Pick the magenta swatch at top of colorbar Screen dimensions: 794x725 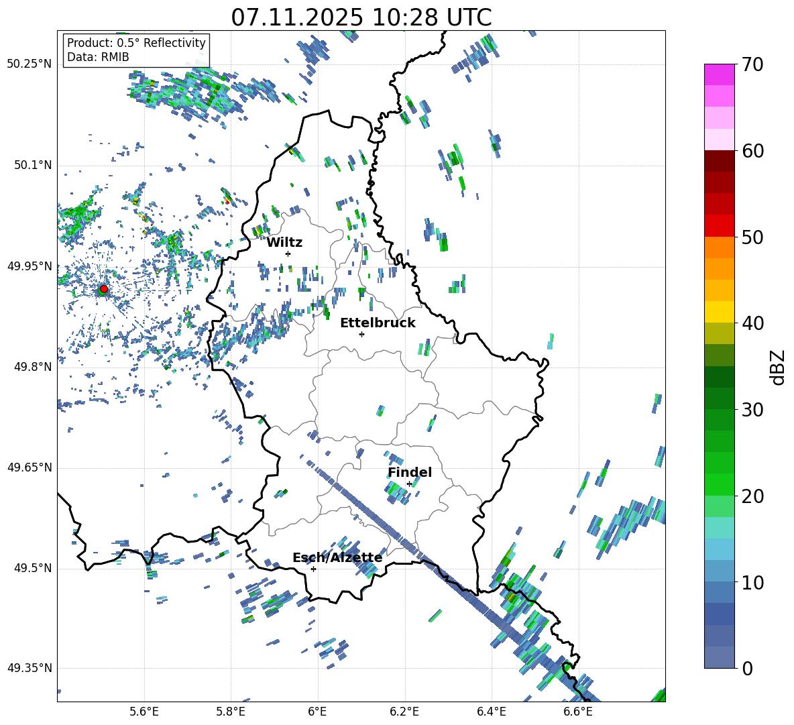click(x=719, y=74)
